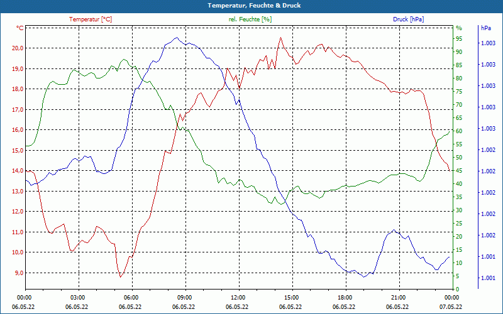Click the '20' value on humidity axis
The image size is (503, 314).
(459, 237)
